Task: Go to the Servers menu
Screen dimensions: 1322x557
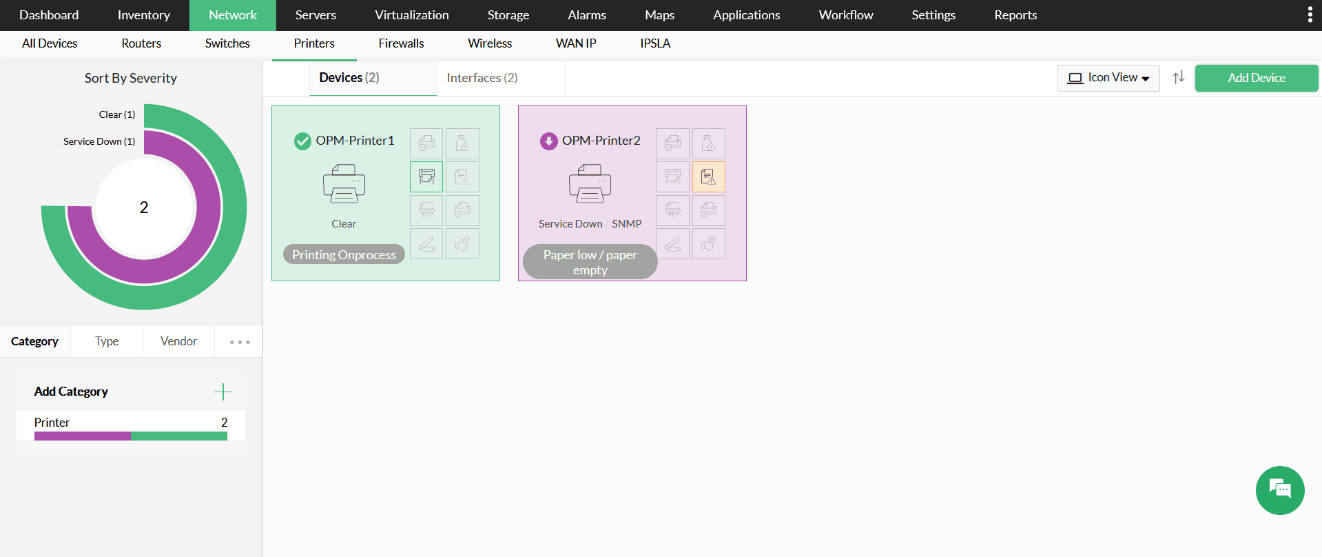Action: coord(316,15)
